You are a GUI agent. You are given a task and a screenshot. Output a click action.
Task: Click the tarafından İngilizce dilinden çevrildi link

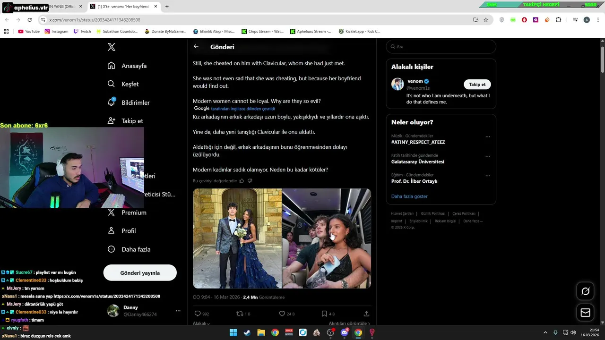click(243, 109)
